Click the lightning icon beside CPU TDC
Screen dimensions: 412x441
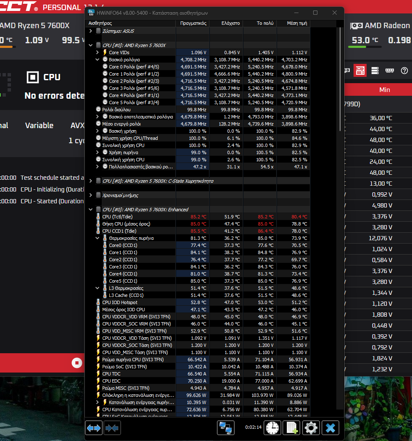(x=98, y=374)
